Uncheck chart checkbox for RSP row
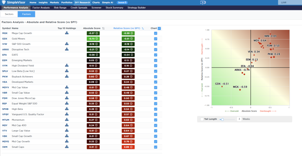Image resolution: width=302 pixels, height=156 pixels. click(156, 104)
